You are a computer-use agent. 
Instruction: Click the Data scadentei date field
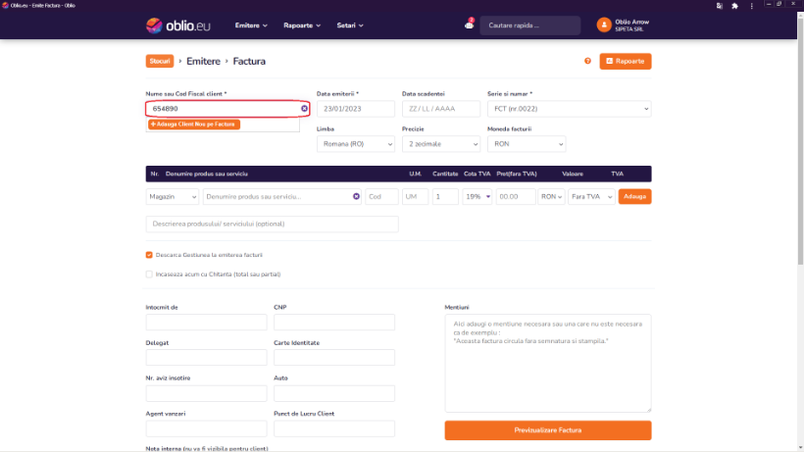coord(440,109)
